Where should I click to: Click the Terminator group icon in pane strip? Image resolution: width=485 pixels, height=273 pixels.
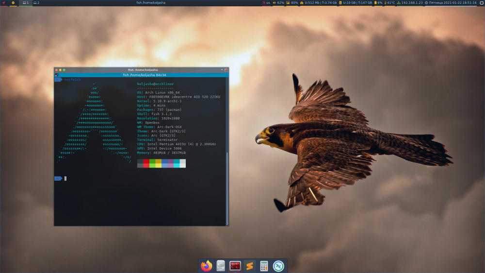57,75
